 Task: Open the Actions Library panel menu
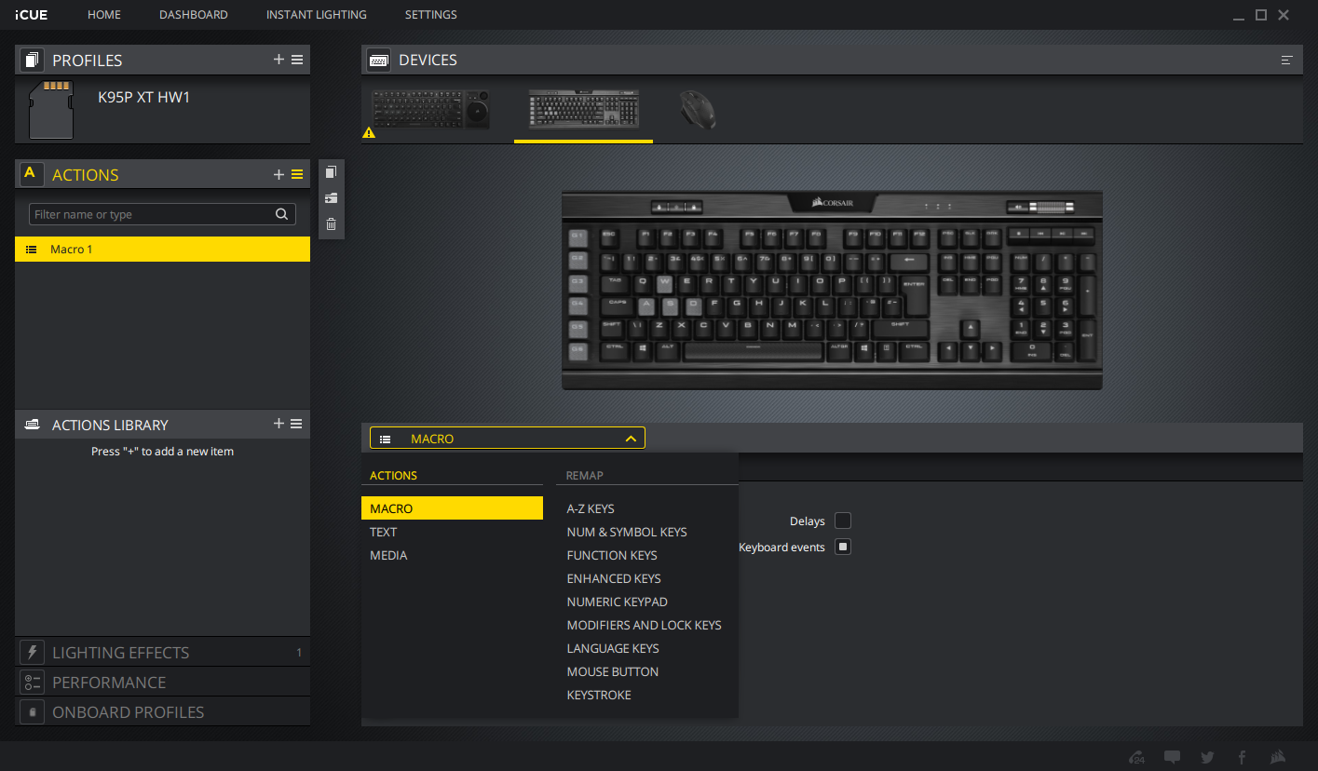tap(296, 424)
